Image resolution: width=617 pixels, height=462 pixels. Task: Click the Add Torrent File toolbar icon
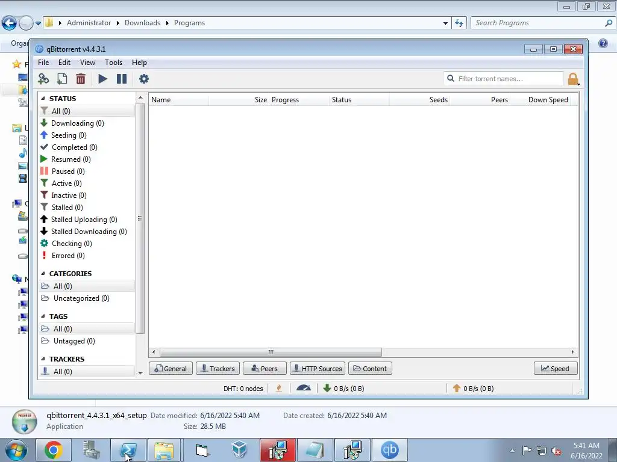pyautogui.click(x=62, y=79)
